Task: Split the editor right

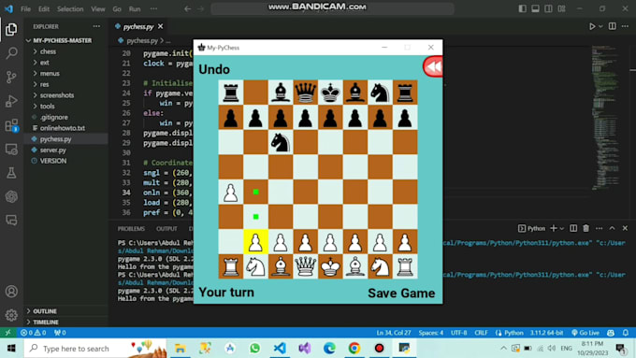Action: pos(612,26)
